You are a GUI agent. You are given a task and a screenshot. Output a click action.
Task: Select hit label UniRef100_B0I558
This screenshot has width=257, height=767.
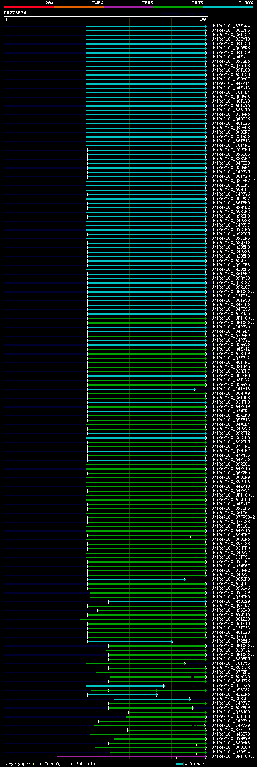[230, 43]
